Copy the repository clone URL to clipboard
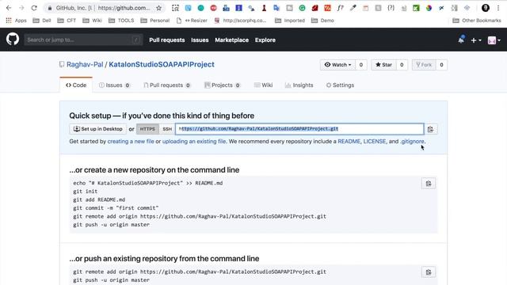The height and width of the screenshot is (285, 507). pyautogui.click(x=430, y=129)
